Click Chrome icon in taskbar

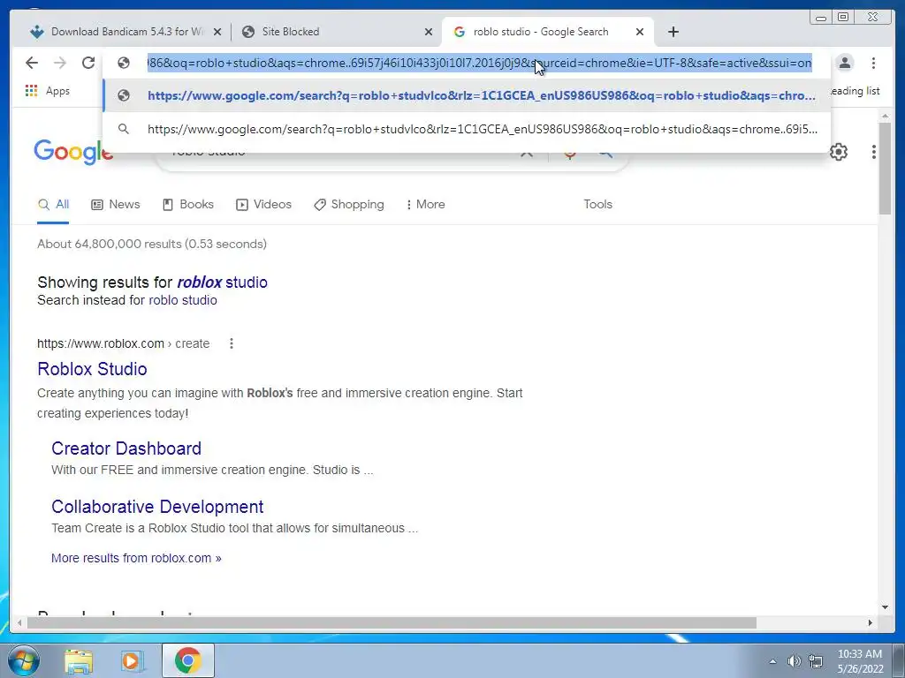coord(187,660)
